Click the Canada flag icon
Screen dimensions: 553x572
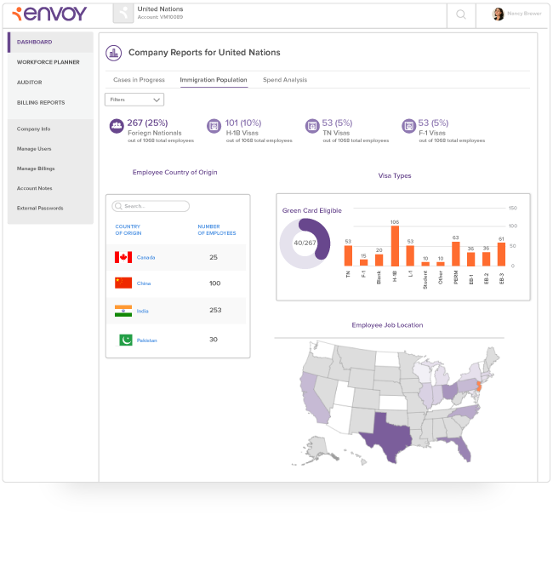click(123, 257)
